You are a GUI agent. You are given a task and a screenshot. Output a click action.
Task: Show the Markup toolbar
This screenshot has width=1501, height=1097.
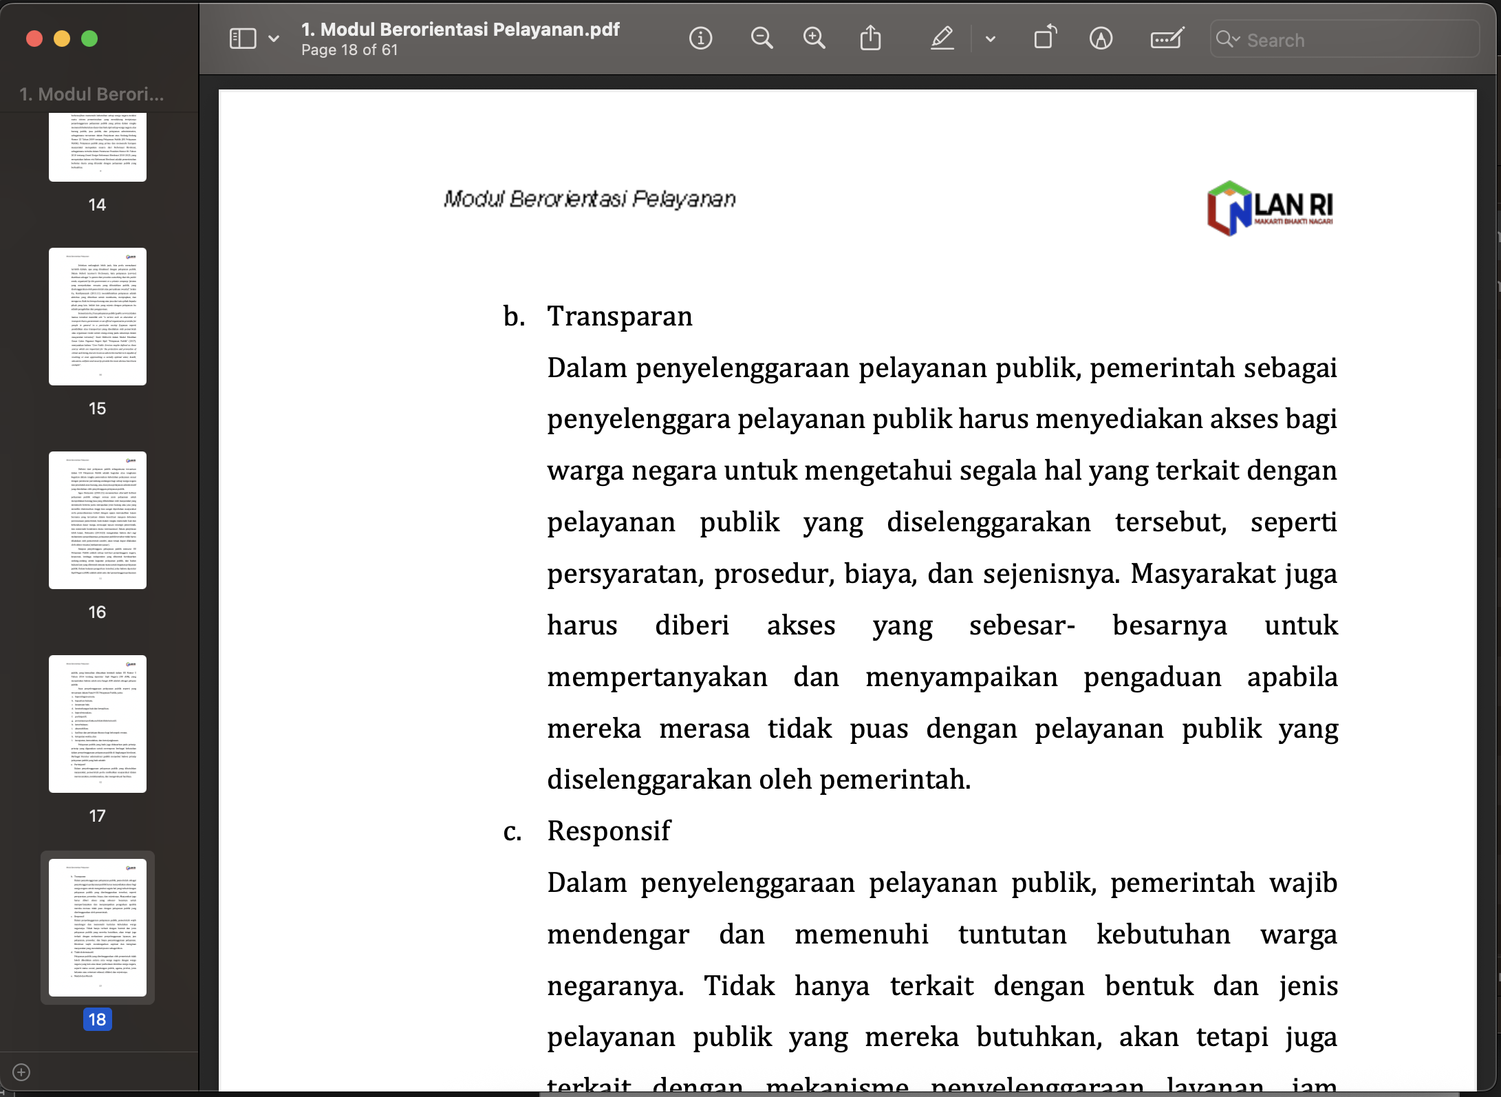[x=1101, y=38]
